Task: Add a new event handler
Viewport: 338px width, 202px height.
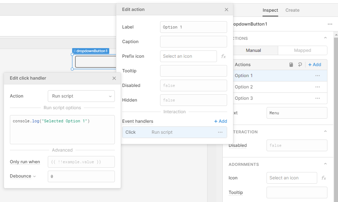Action: tap(220, 121)
